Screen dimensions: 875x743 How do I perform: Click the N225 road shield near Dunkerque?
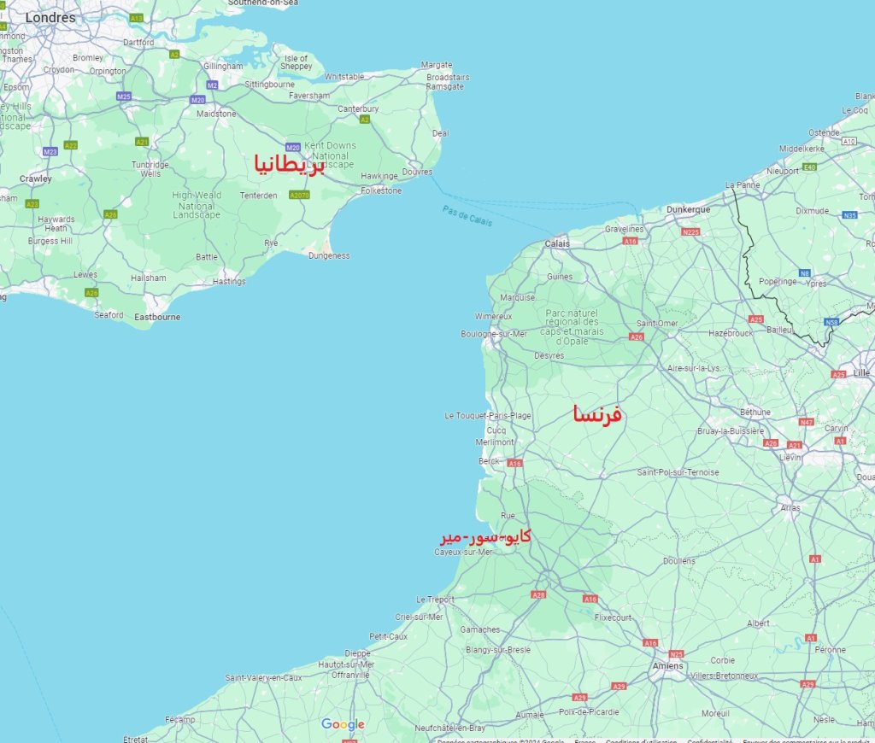(x=690, y=232)
